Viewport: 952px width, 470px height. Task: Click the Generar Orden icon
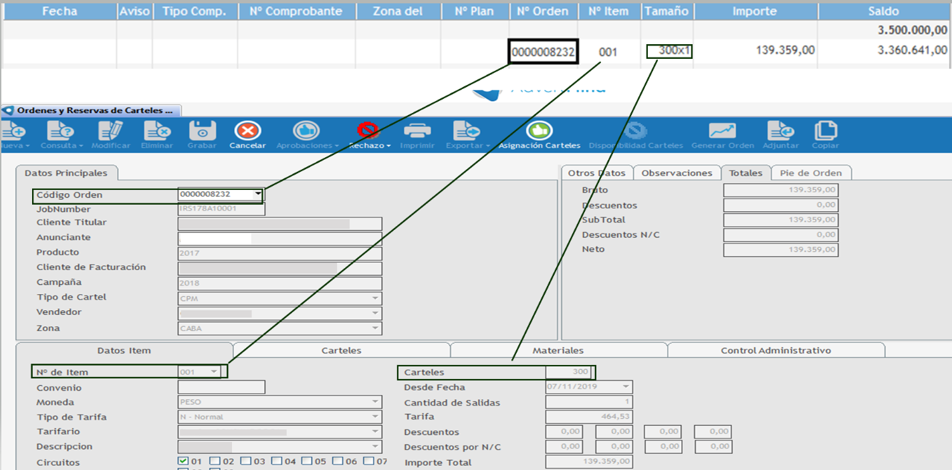coord(722,131)
